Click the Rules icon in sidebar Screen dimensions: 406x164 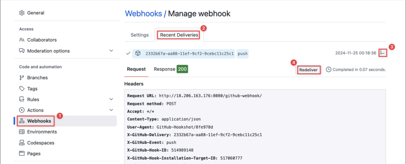[x=22, y=99]
